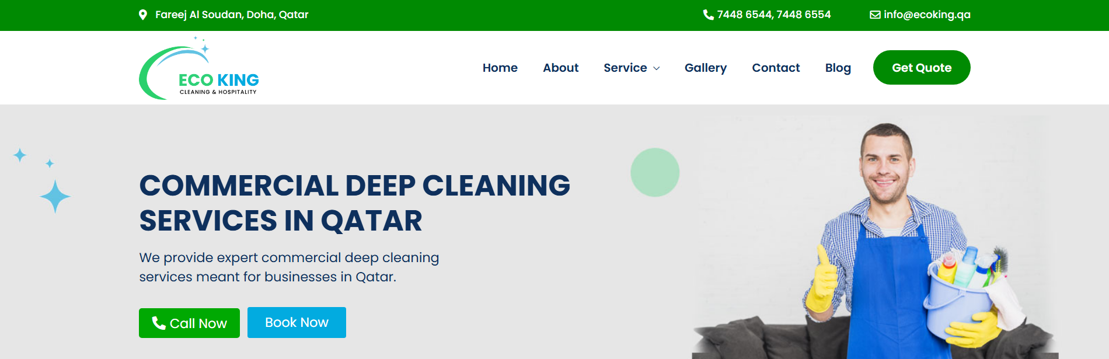This screenshot has height=359, width=1109.
Task: Click the phone handset icon in top bar
Action: (x=709, y=15)
